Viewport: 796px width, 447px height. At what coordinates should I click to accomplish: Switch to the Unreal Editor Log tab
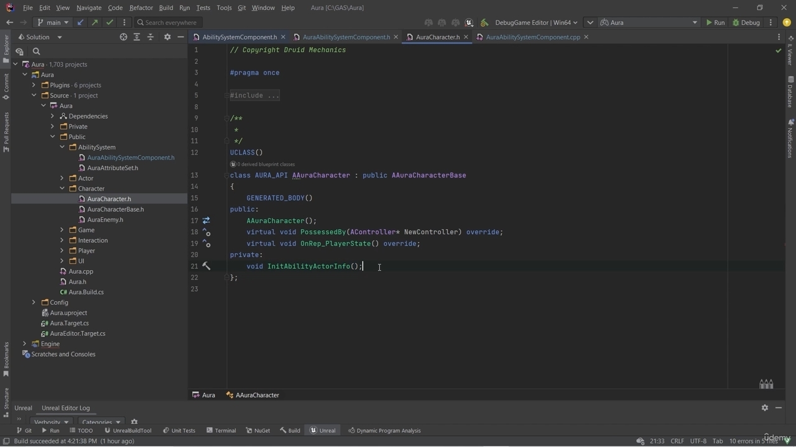click(65, 408)
